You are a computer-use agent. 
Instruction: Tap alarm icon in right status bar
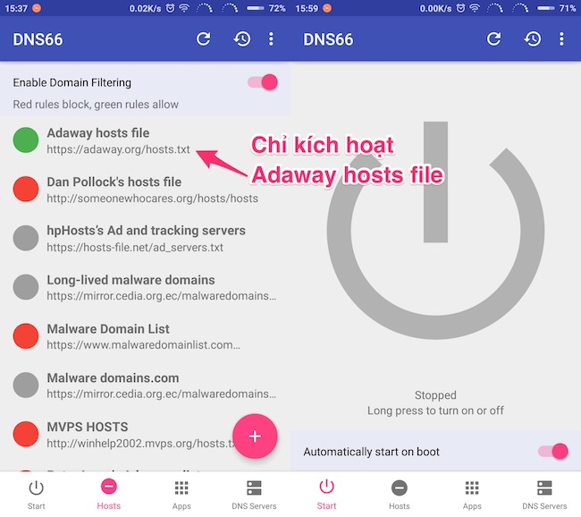point(460,8)
